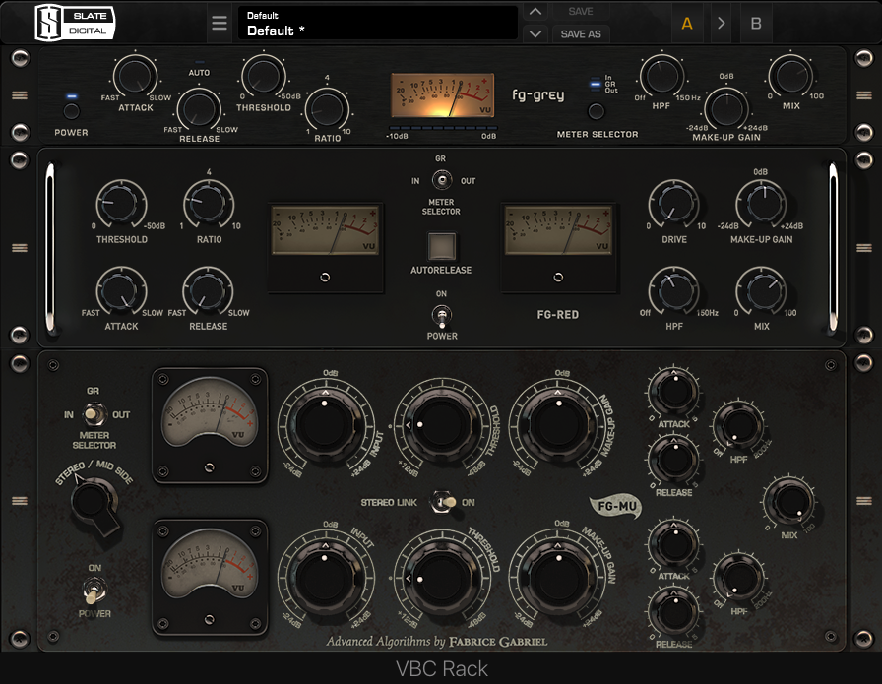882x684 pixels.
Task: Toggle the STEREO LINK switch
Action: pos(443,502)
